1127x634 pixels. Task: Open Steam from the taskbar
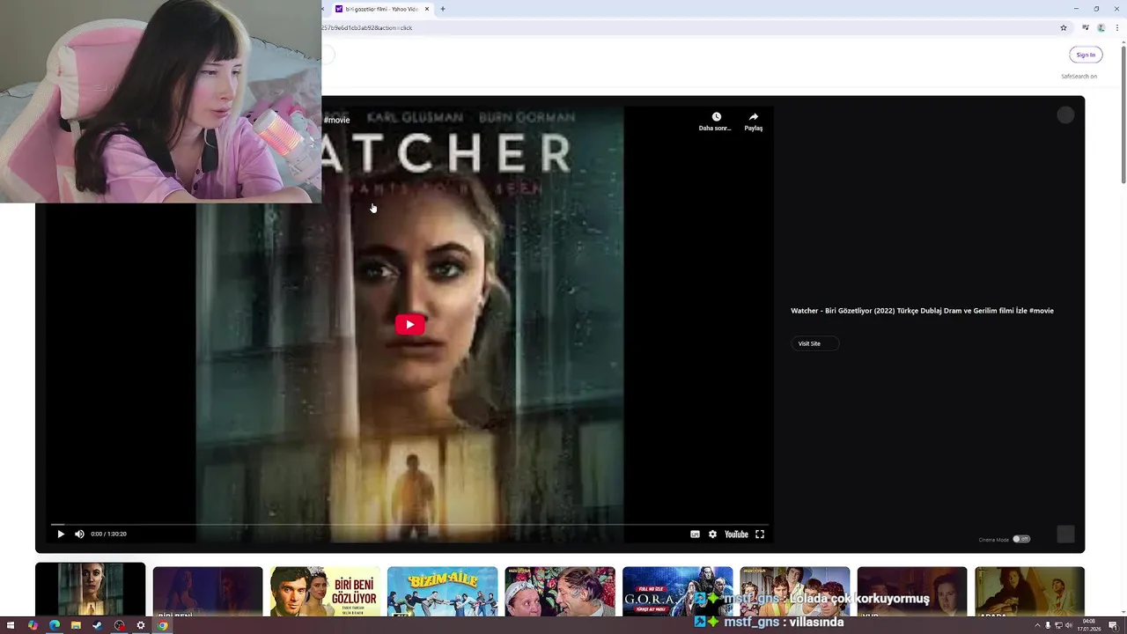[x=97, y=625]
